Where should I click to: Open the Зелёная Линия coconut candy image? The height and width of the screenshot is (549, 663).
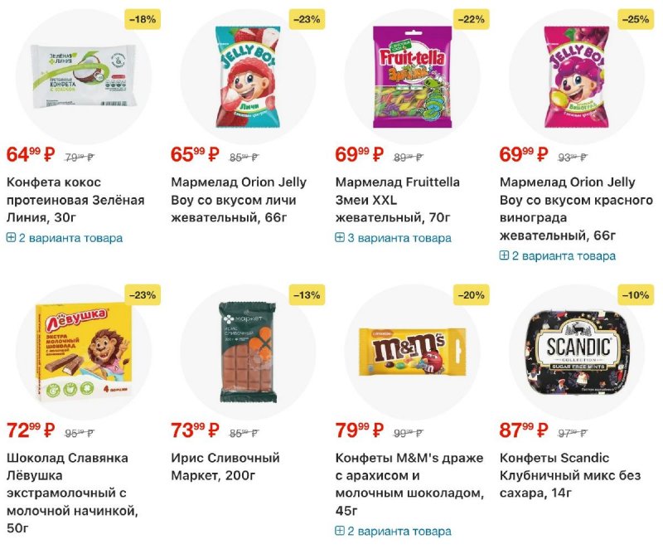point(82,79)
